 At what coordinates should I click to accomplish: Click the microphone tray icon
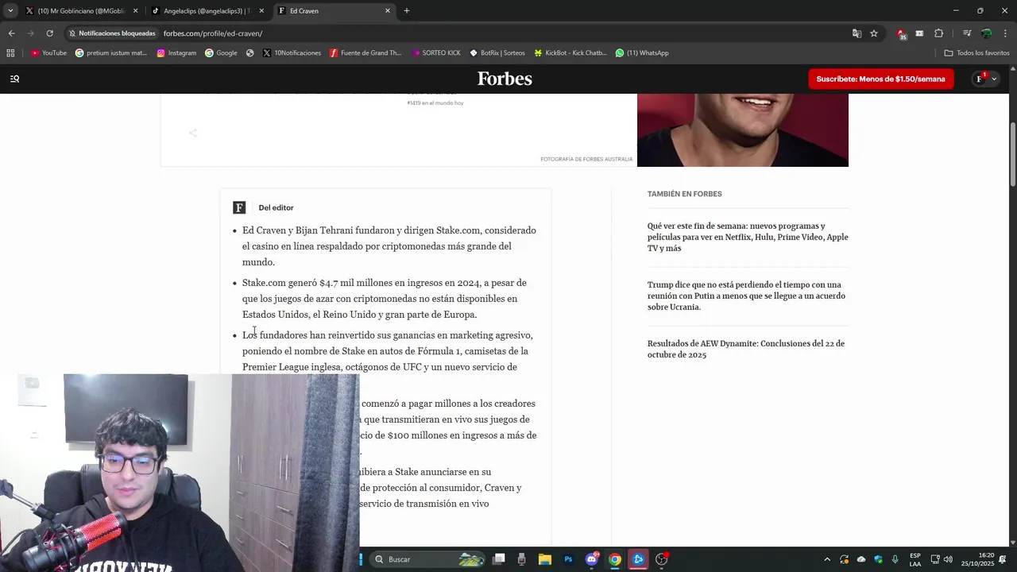click(x=895, y=559)
